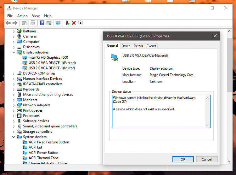This screenshot has width=236, height=175.
Task: Go back using toolbar back arrow
Action: click(8, 23)
